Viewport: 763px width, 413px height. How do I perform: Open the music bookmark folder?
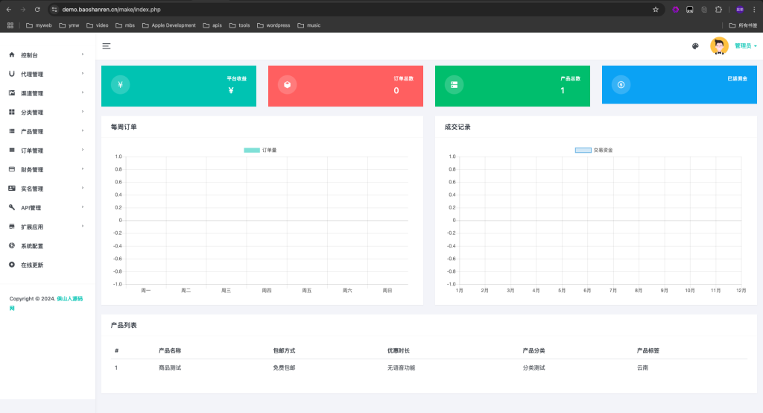point(309,25)
